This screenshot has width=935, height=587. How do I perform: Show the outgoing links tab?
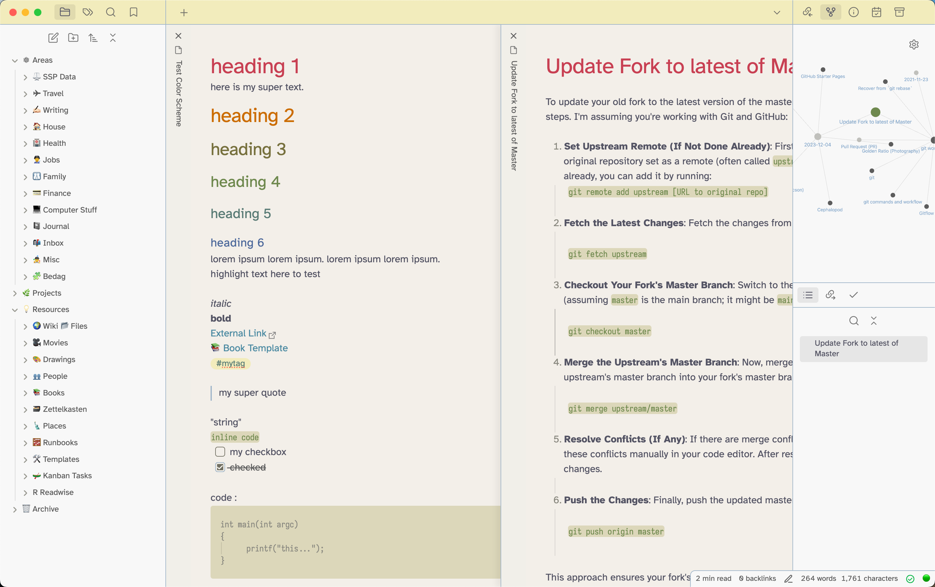830,295
